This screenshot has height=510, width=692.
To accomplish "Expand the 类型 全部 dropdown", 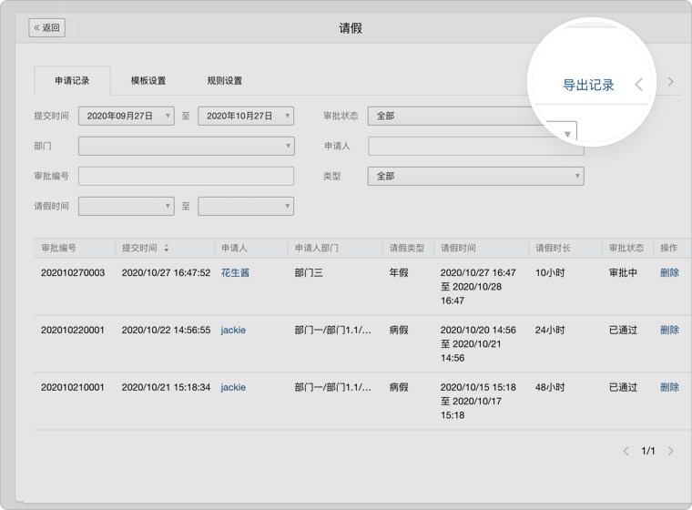I will (x=475, y=176).
